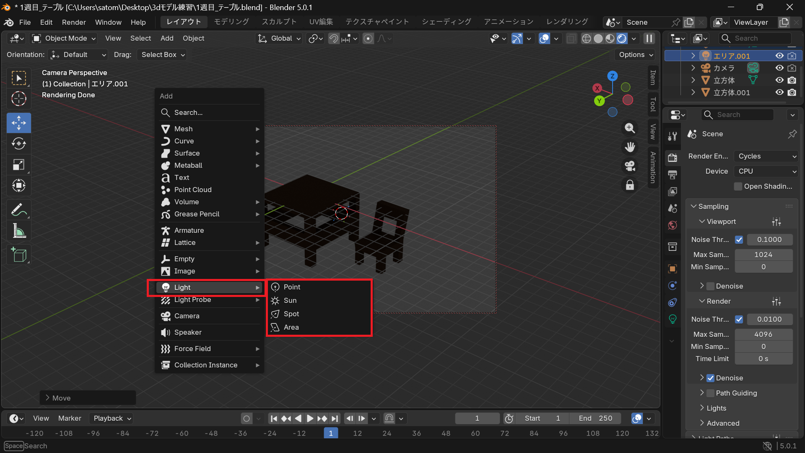Toggle camera view icon in viewport
This screenshot has height=453, width=805.
[630, 166]
